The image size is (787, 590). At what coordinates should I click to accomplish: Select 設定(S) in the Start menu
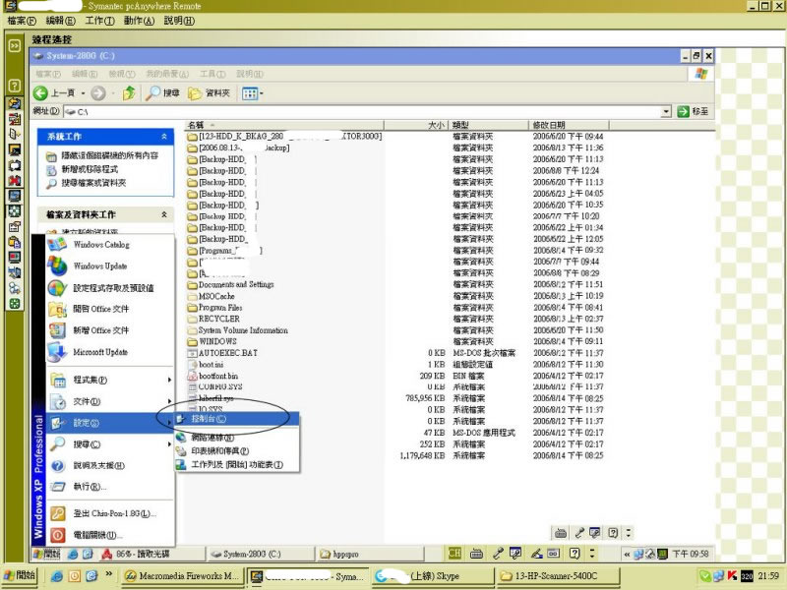(110, 423)
